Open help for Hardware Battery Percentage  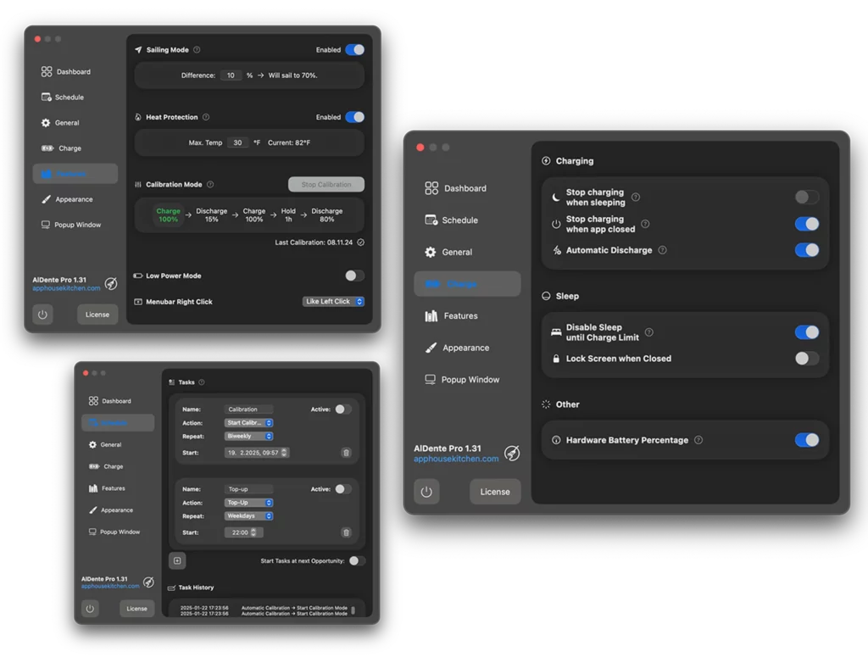tap(698, 440)
